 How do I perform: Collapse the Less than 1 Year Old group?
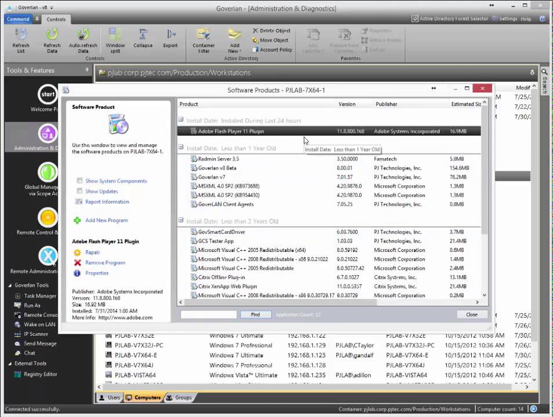pyautogui.click(x=181, y=147)
